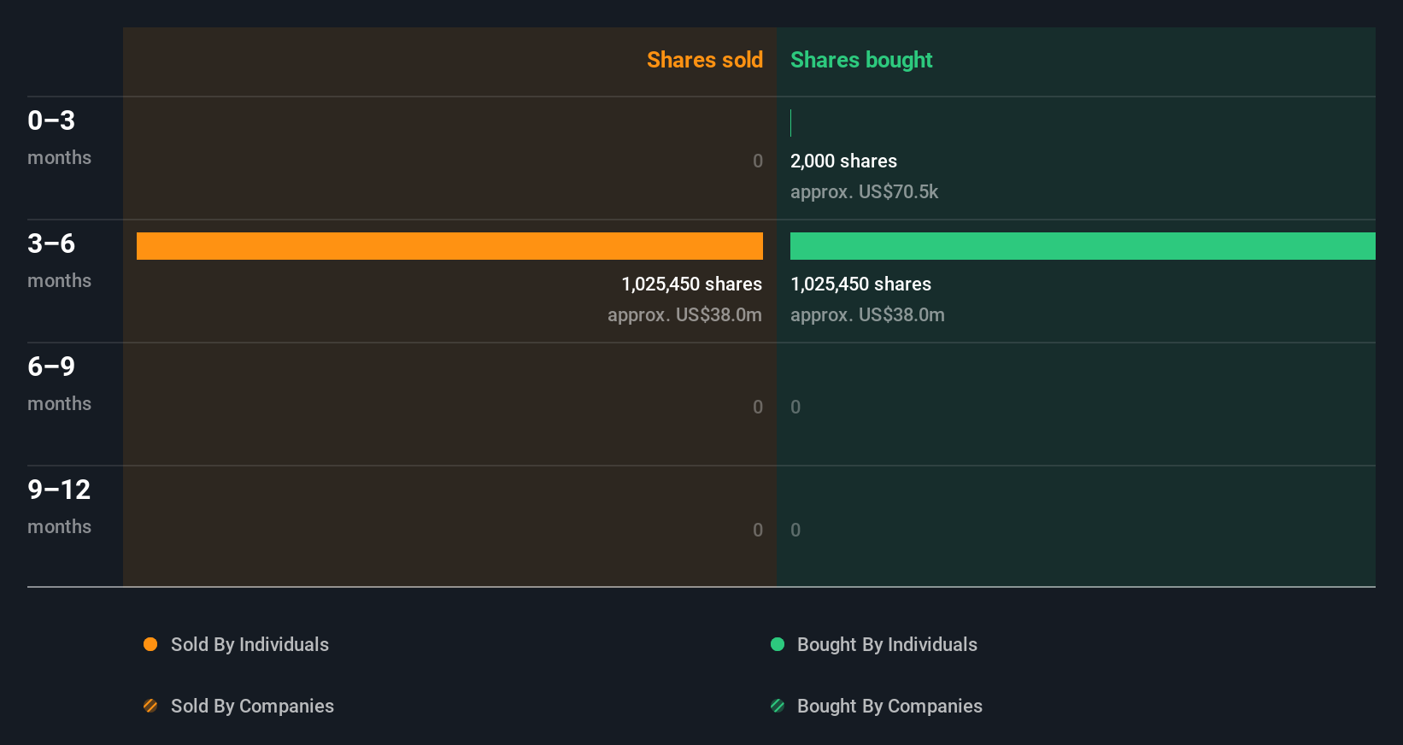Select the Sold By Companies legend label

tap(252, 706)
